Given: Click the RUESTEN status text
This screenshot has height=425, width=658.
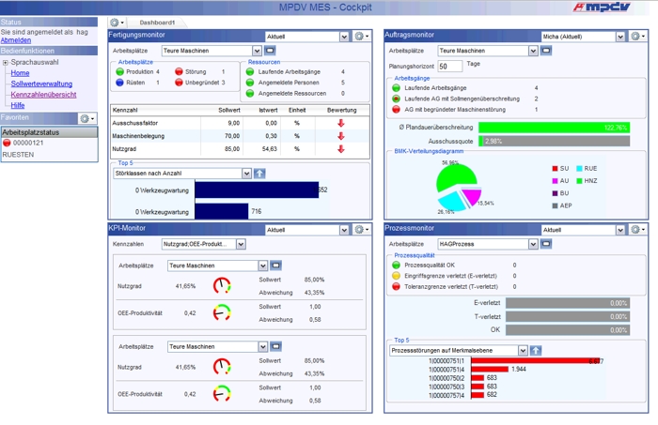Looking at the screenshot, I should pyautogui.click(x=18, y=155).
